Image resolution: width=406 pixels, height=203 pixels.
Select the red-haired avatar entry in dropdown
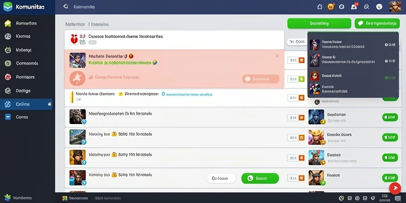[353, 76]
